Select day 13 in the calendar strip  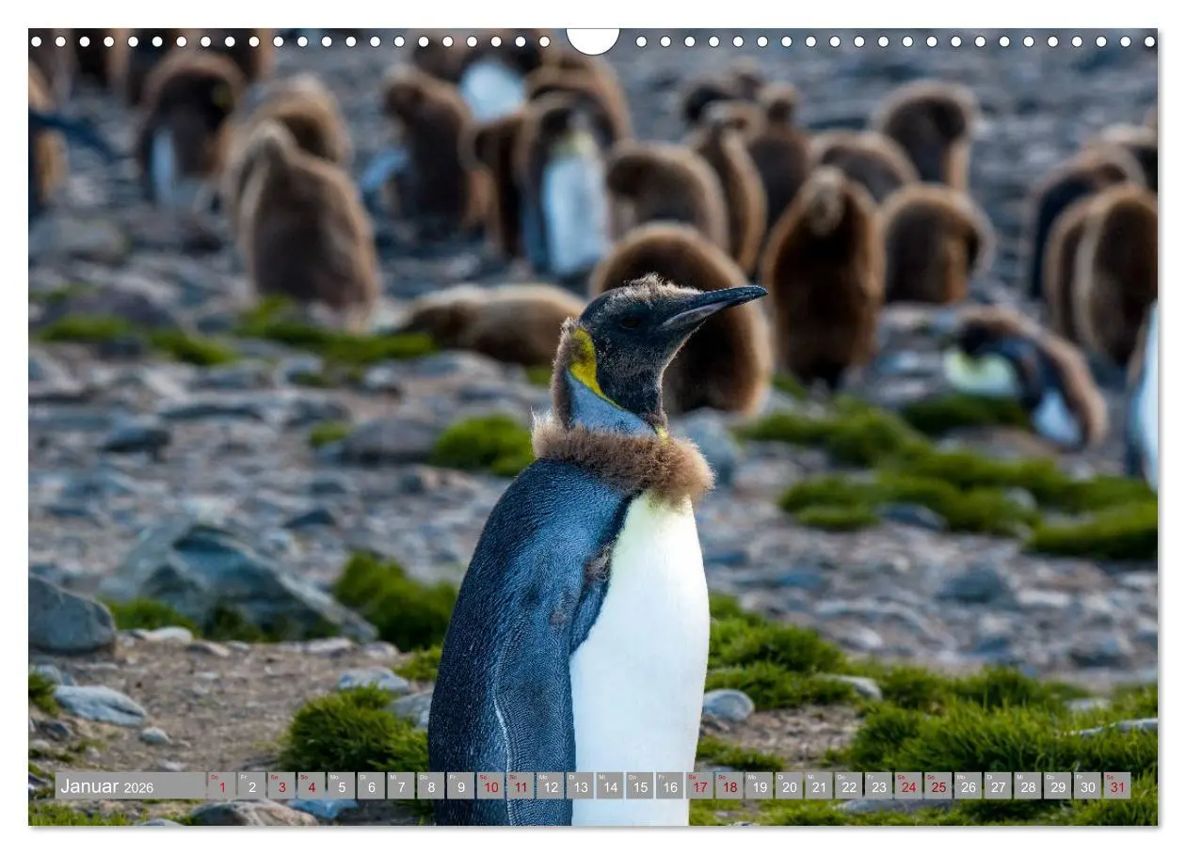580,785
